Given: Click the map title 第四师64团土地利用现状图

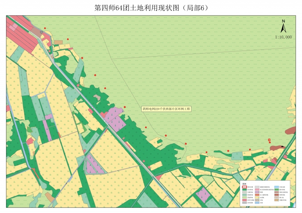Looking at the screenshot, I should [x=151, y=8].
